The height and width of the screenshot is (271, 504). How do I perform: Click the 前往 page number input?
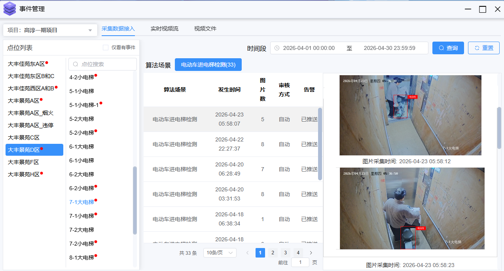pyautogui.click(x=300, y=262)
